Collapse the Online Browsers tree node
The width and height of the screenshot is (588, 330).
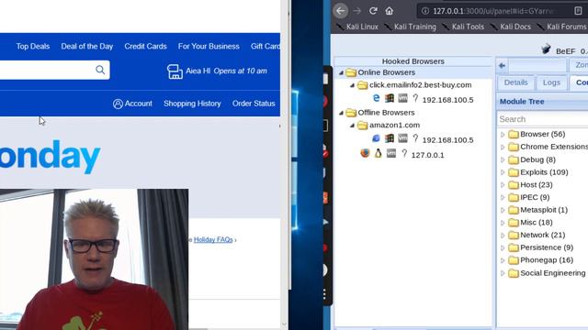[341, 72]
